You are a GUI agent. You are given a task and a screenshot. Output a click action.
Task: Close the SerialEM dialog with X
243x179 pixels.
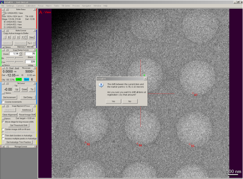[x=145, y=79]
